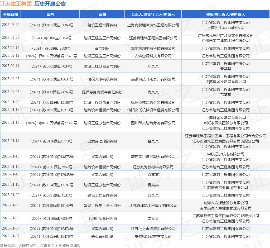270x248 pixels.
Task: Select plaintiff 四川群文建筑劳务有限公司
Action: 153,123
